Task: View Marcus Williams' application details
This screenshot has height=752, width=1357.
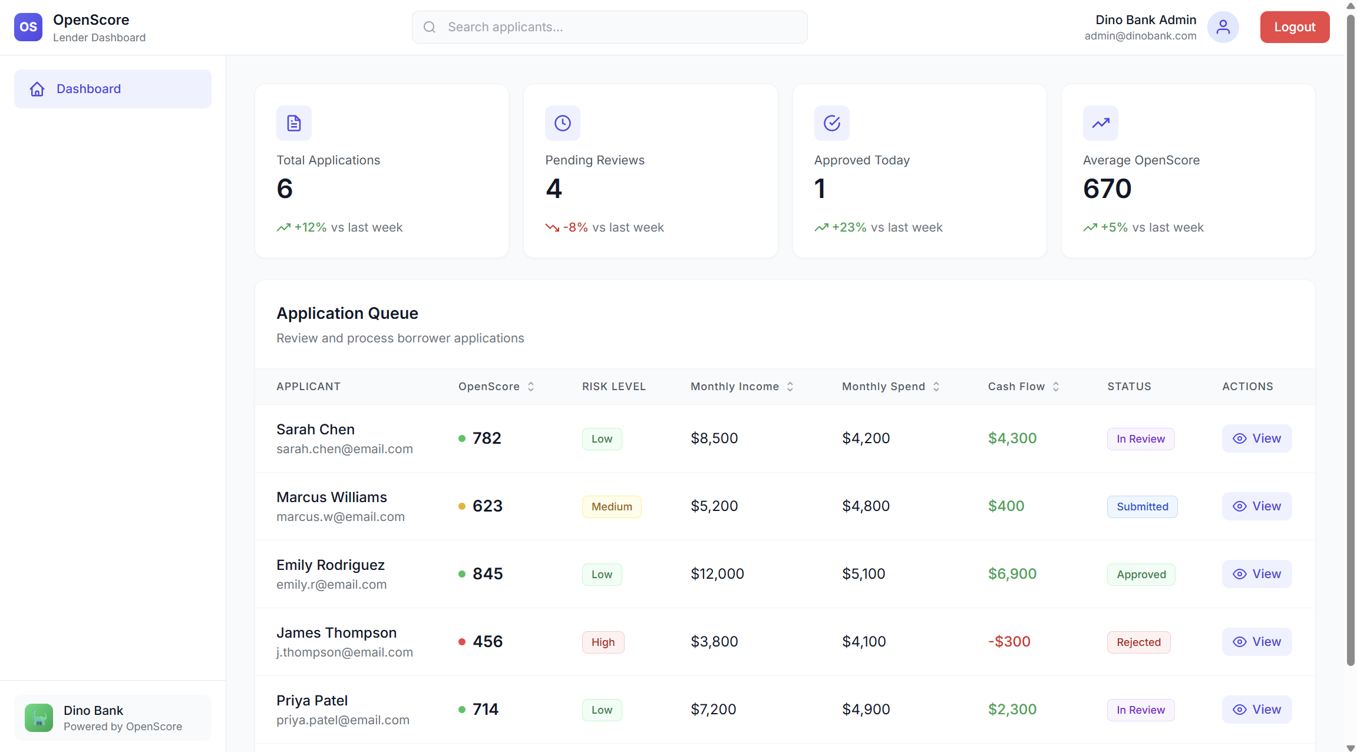Action: [1256, 506]
